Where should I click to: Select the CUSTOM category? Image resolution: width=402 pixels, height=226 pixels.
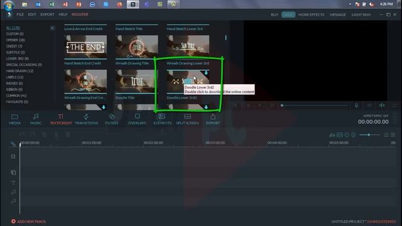coord(15,34)
